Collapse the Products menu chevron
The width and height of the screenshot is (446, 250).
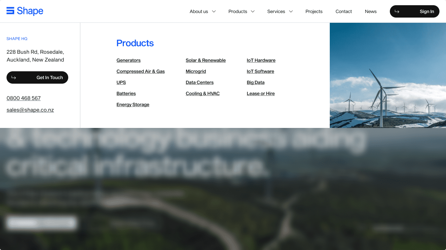(253, 11)
